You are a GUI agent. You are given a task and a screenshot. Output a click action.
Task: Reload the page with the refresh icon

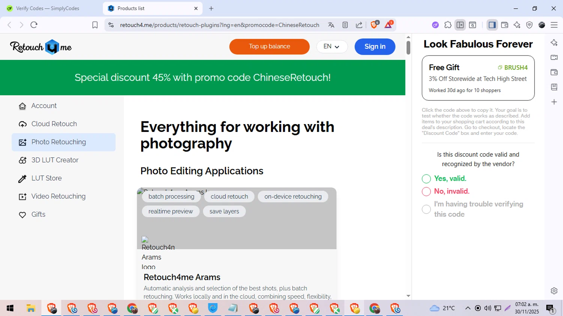pos(34,25)
